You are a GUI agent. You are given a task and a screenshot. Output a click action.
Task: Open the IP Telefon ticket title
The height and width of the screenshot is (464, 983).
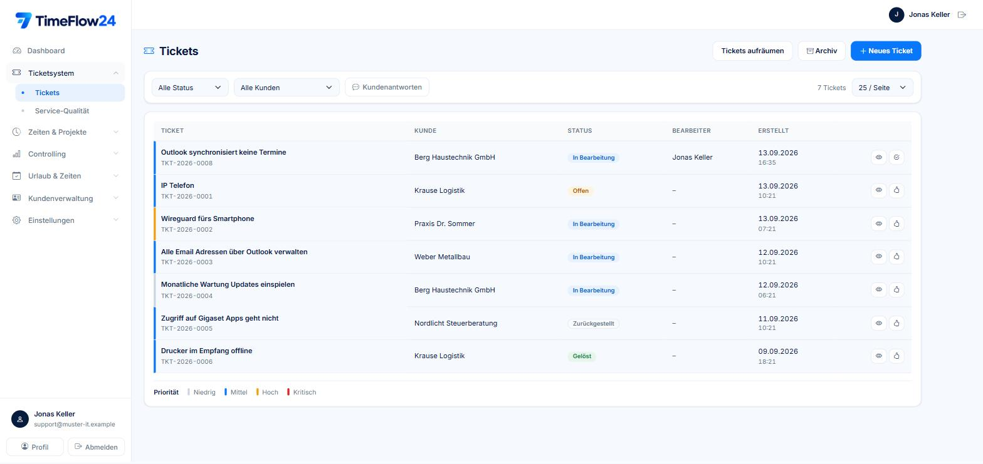[x=177, y=185]
